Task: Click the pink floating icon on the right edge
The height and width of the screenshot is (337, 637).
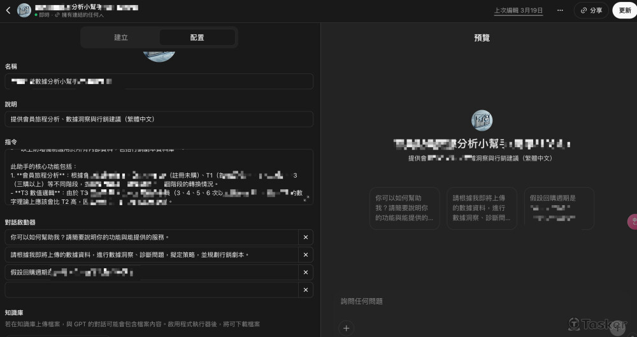Action: (633, 222)
